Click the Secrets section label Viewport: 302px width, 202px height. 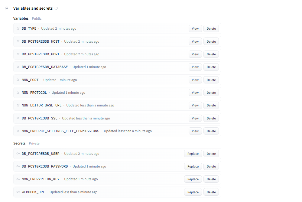click(x=19, y=143)
